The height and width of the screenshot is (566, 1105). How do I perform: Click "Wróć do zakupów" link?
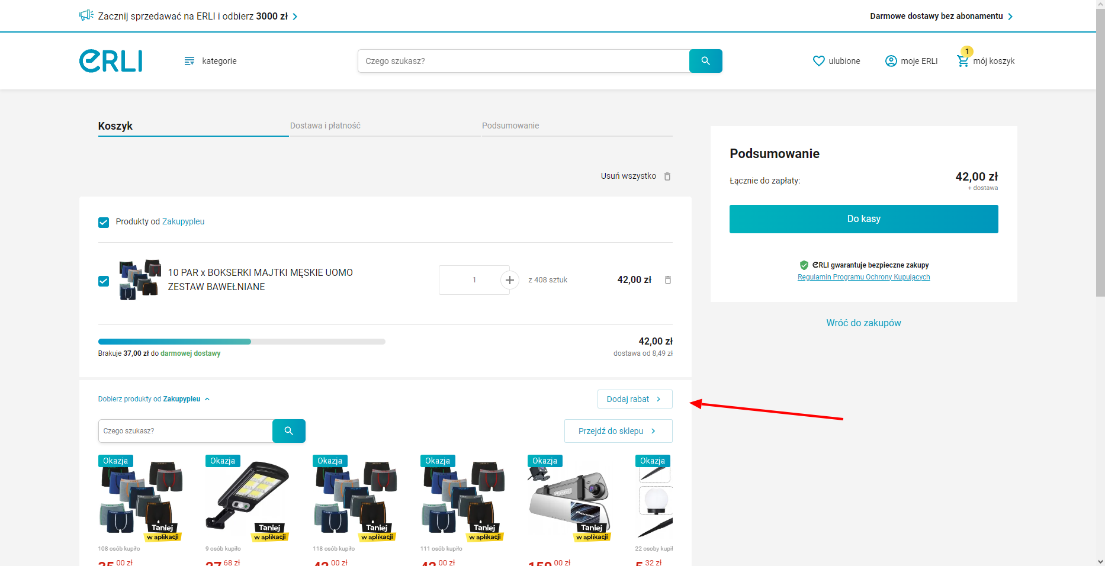863,323
